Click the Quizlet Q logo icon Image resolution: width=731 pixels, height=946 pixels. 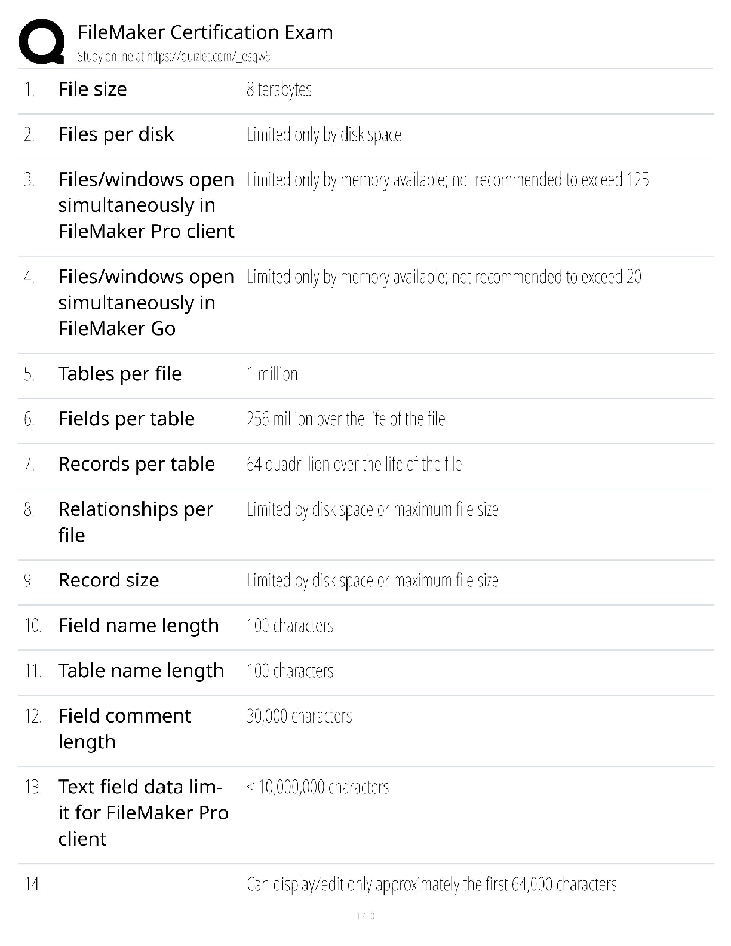(42, 41)
